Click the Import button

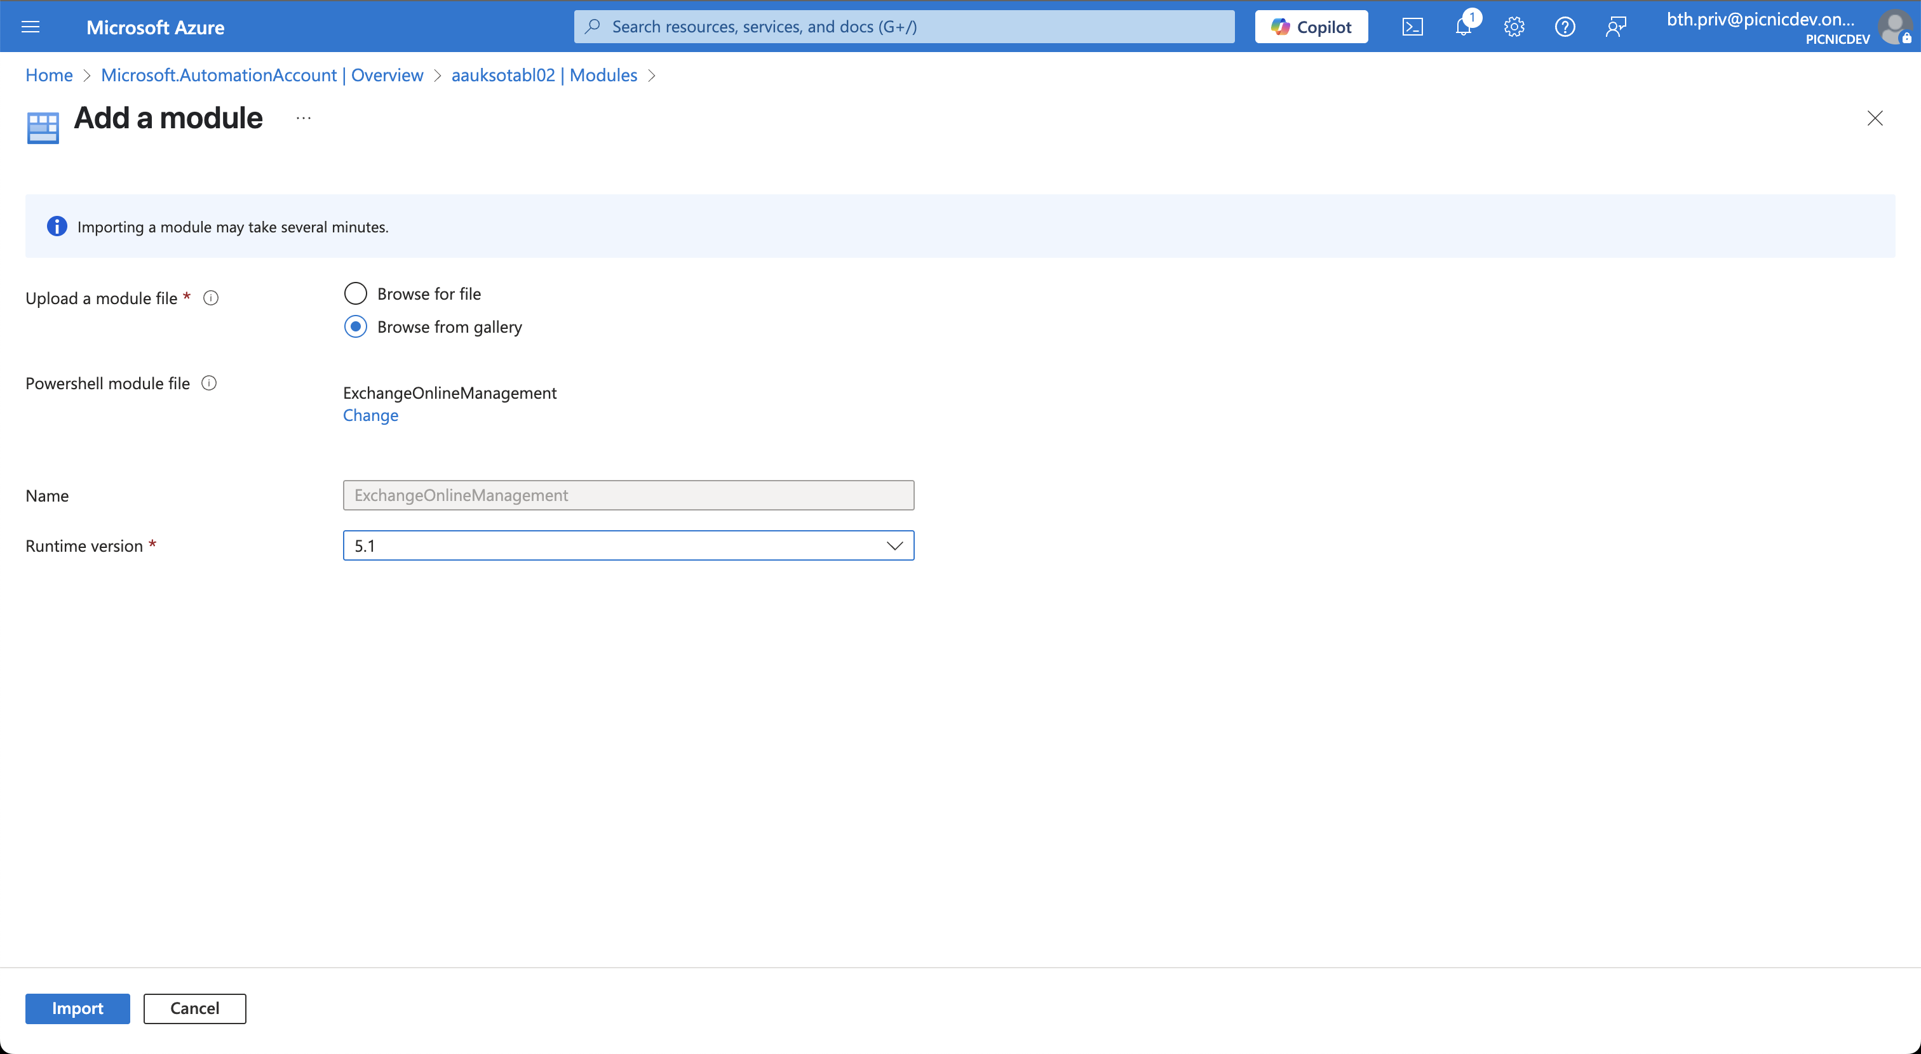click(78, 1008)
